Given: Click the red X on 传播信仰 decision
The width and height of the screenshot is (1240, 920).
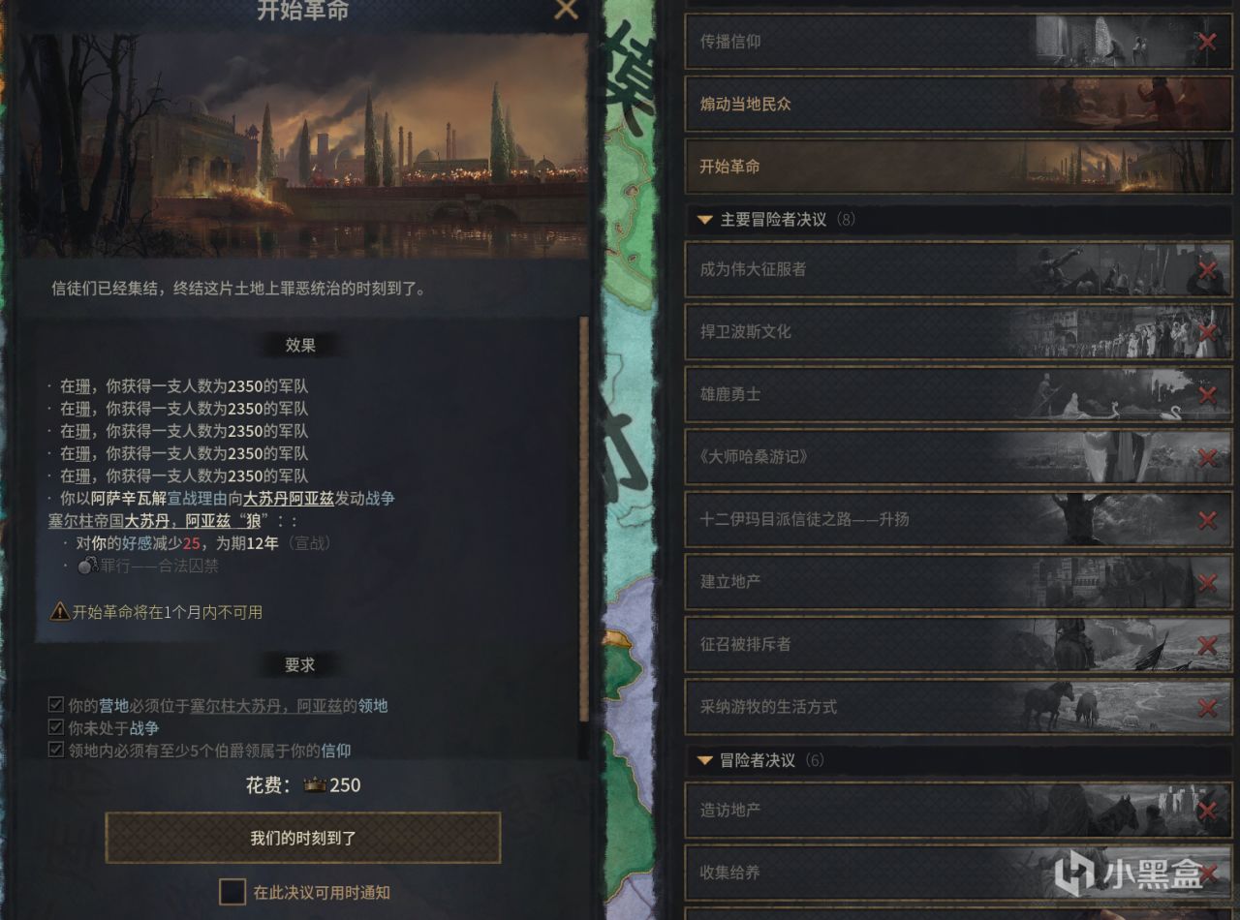Looking at the screenshot, I should tap(1207, 42).
